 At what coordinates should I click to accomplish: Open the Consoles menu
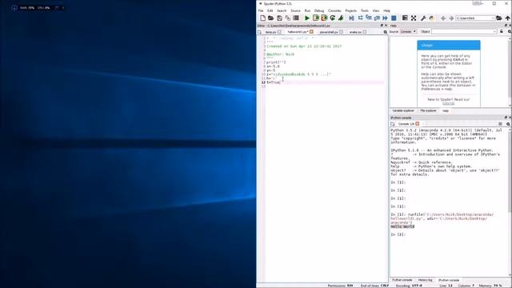334,10
